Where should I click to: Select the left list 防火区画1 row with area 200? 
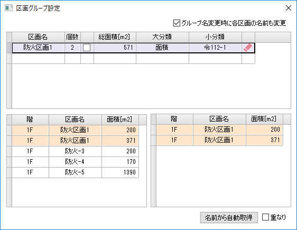[x=75, y=130]
